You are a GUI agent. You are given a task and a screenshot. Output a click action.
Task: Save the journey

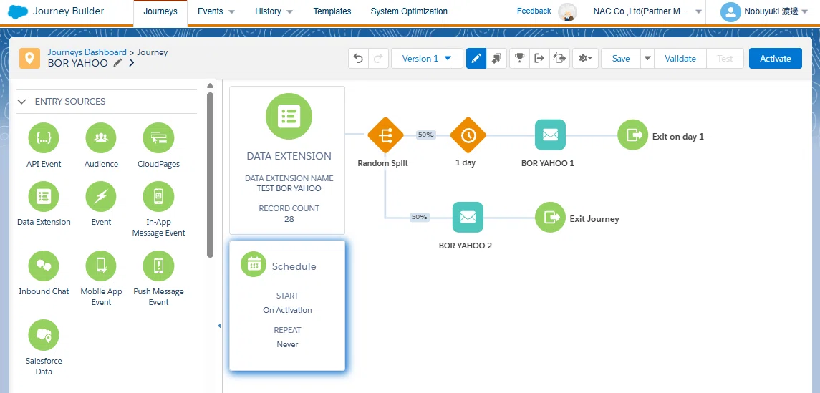point(621,59)
